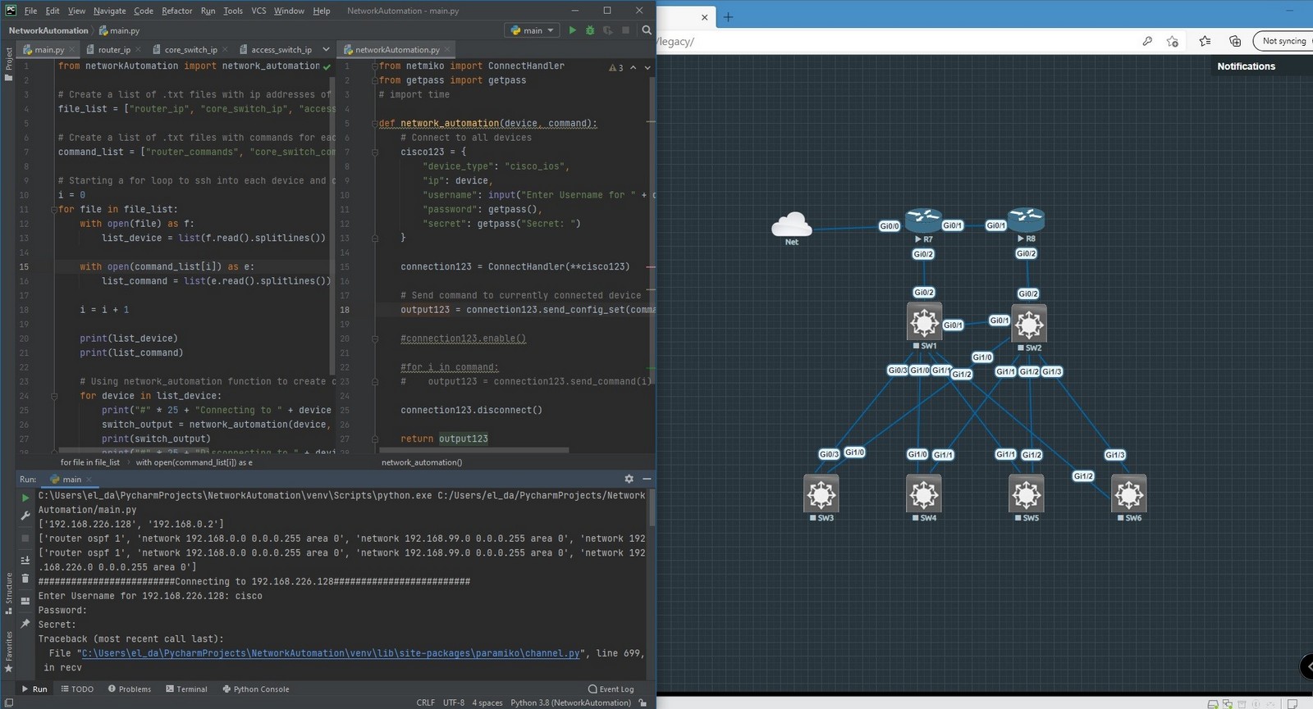This screenshot has width=1313, height=709.
Task: Open the main run configuration dropdown
Action: pyautogui.click(x=533, y=30)
